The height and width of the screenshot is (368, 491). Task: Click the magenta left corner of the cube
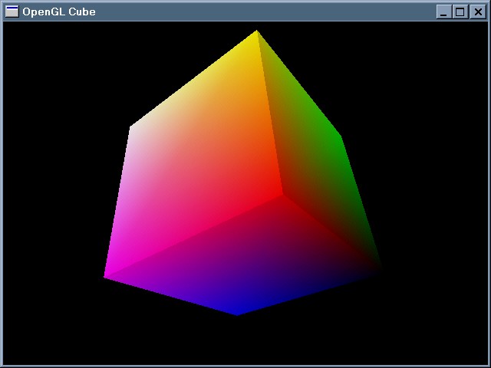pyautogui.click(x=107, y=276)
